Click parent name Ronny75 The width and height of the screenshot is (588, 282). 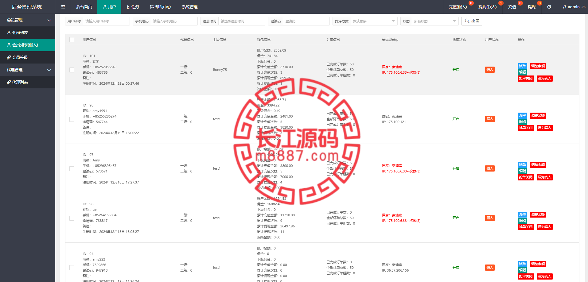coord(220,70)
